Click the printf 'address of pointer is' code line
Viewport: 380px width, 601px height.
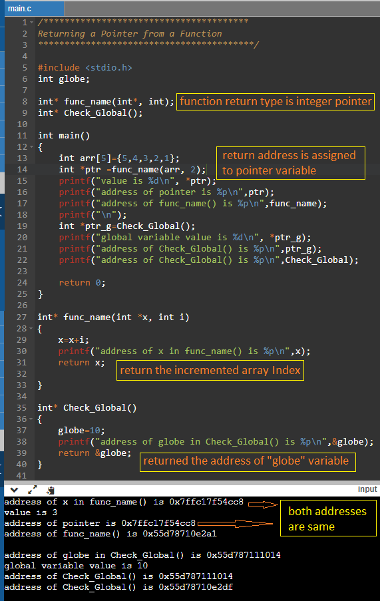pyautogui.click(x=166, y=192)
